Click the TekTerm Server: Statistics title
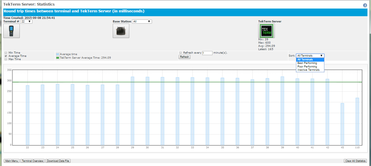This screenshot has height=166, width=371. (x=29, y=4)
